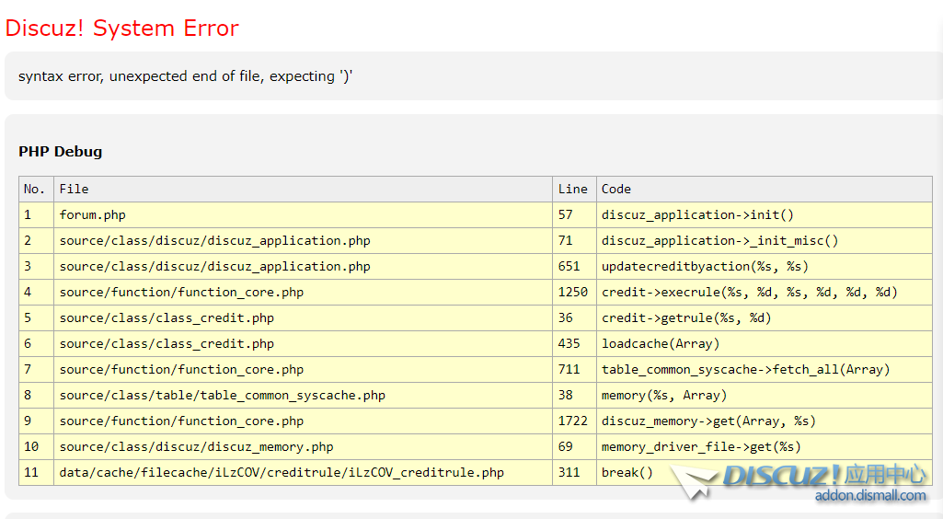Viewport: 943px width, 519px height.
Task: Click the 'Line' column header
Action: [574, 189]
